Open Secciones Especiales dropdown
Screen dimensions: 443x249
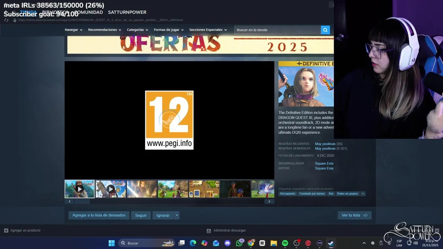point(208,30)
